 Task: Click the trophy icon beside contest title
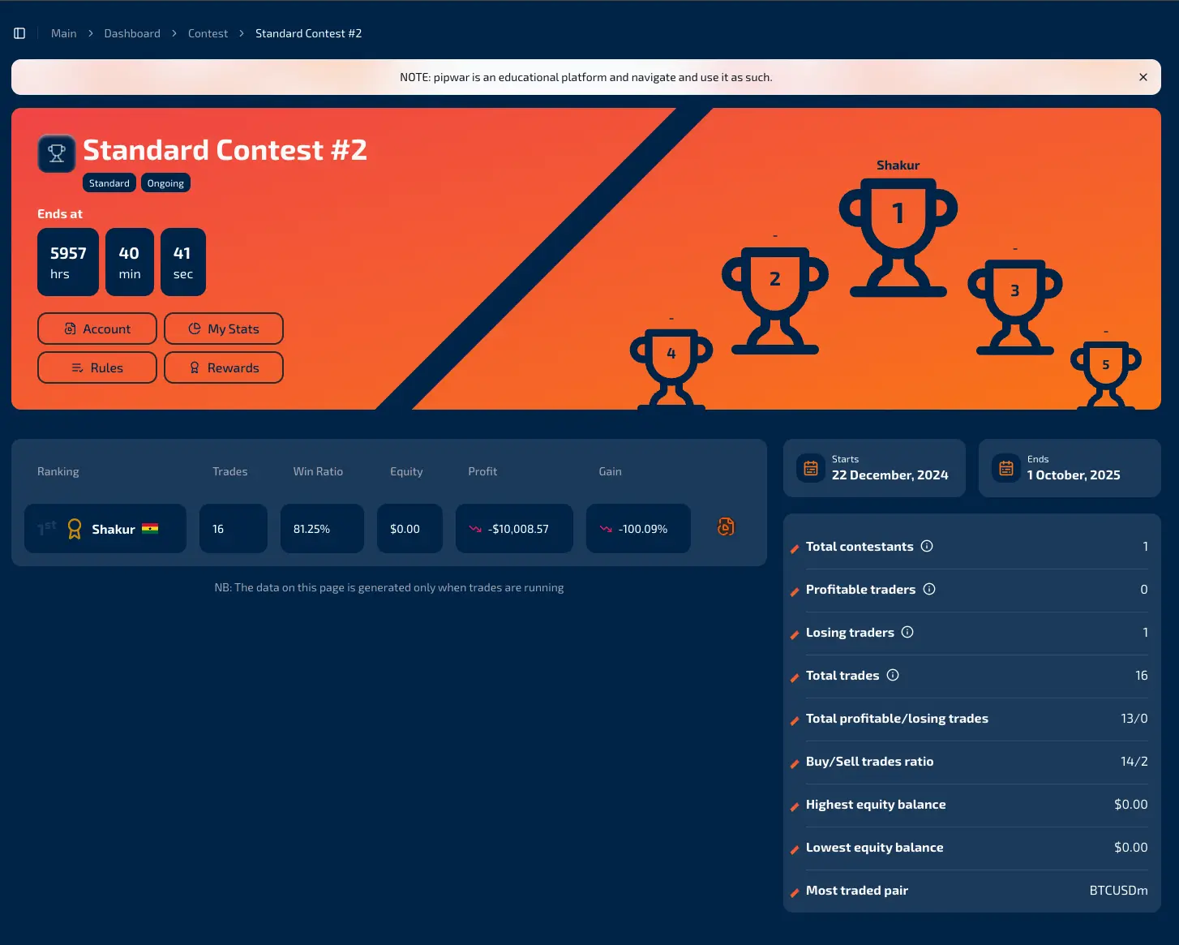pyautogui.click(x=57, y=153)
